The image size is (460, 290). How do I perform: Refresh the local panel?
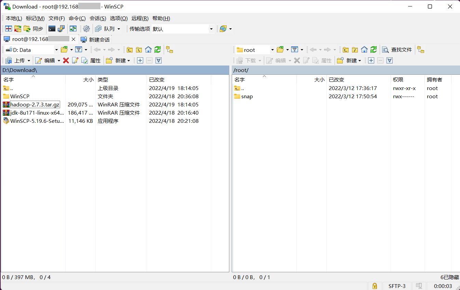(157, 50)
